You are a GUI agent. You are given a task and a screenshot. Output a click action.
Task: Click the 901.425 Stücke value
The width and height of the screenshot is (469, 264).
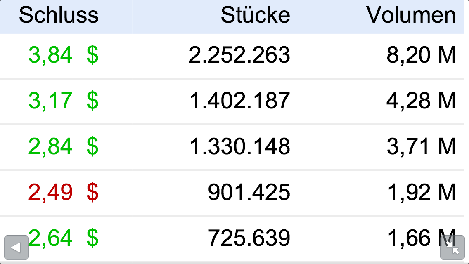[249, 193]
